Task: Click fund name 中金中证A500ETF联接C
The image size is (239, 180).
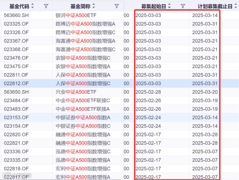Action: coord(83,101)
